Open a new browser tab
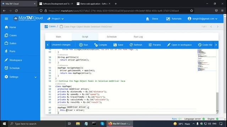Image resolution: width=227 pixels, height=127 pixels. click(116, 4)
